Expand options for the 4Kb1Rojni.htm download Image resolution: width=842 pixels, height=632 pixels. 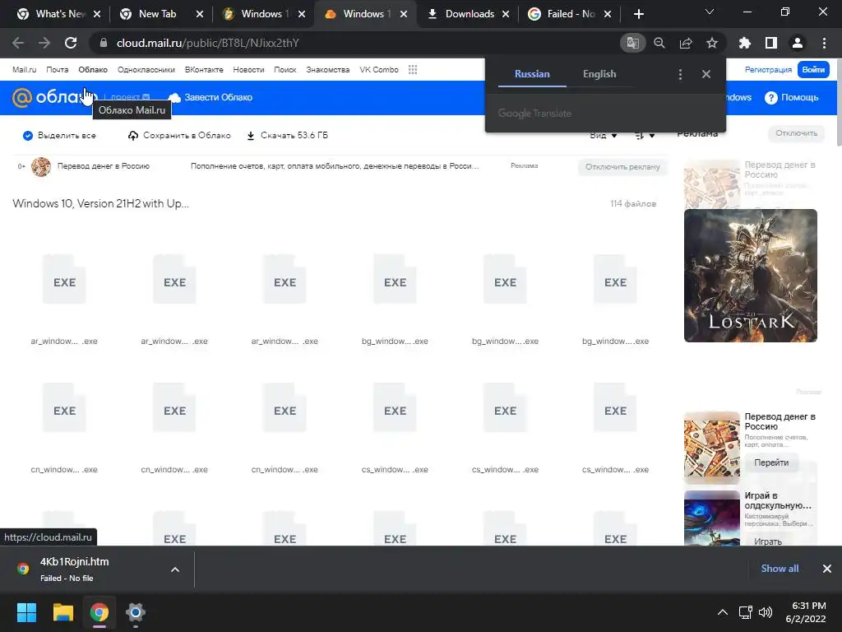(175, 569)
